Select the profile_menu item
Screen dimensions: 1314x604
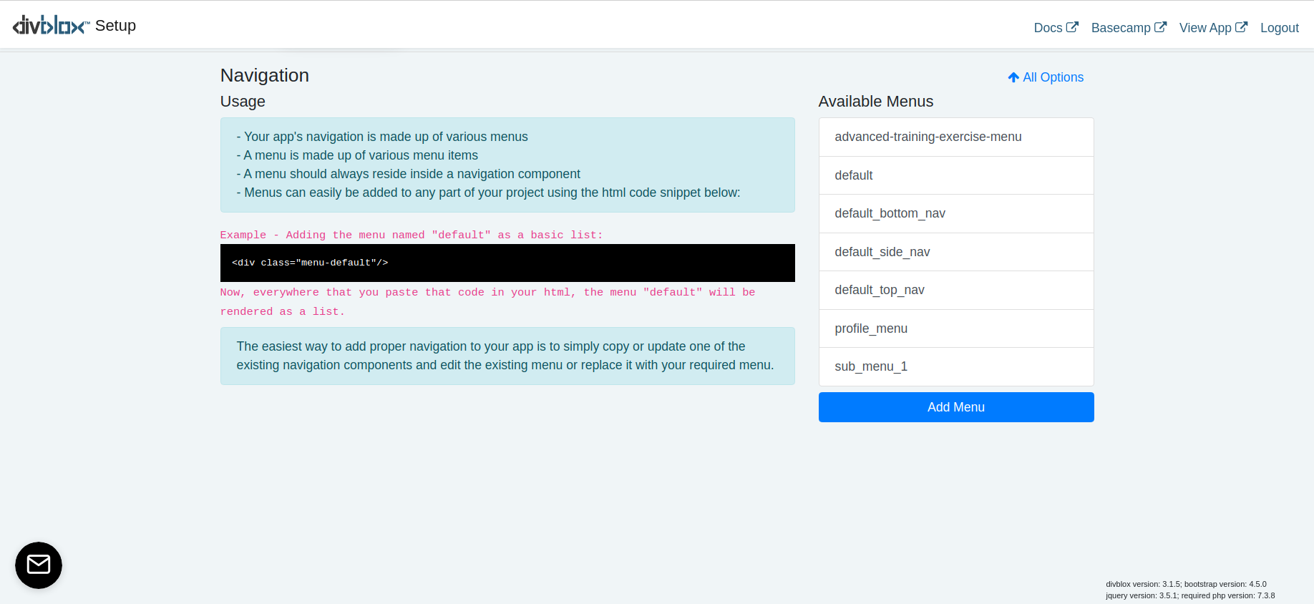(956, 328)
